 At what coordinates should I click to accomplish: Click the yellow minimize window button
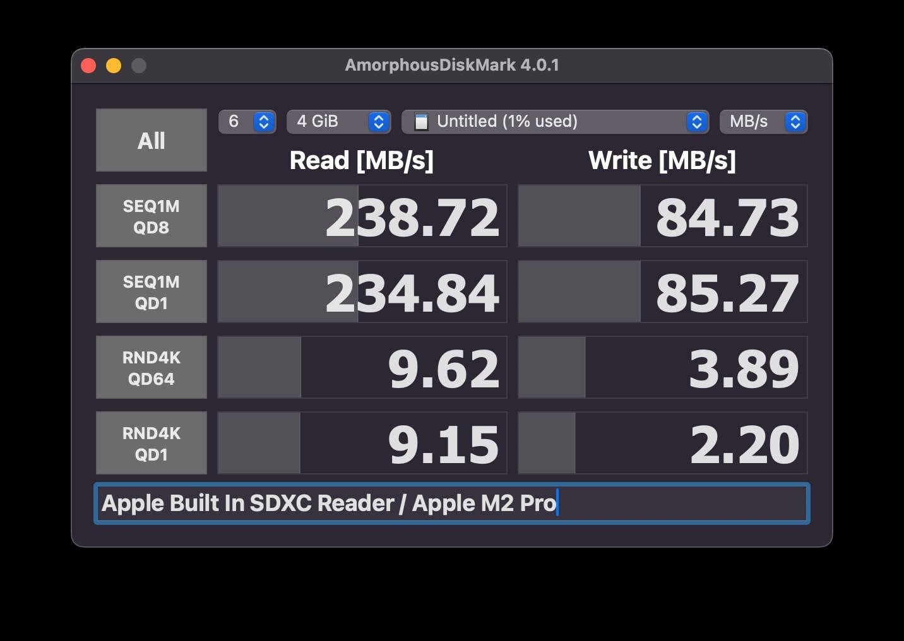114,66
